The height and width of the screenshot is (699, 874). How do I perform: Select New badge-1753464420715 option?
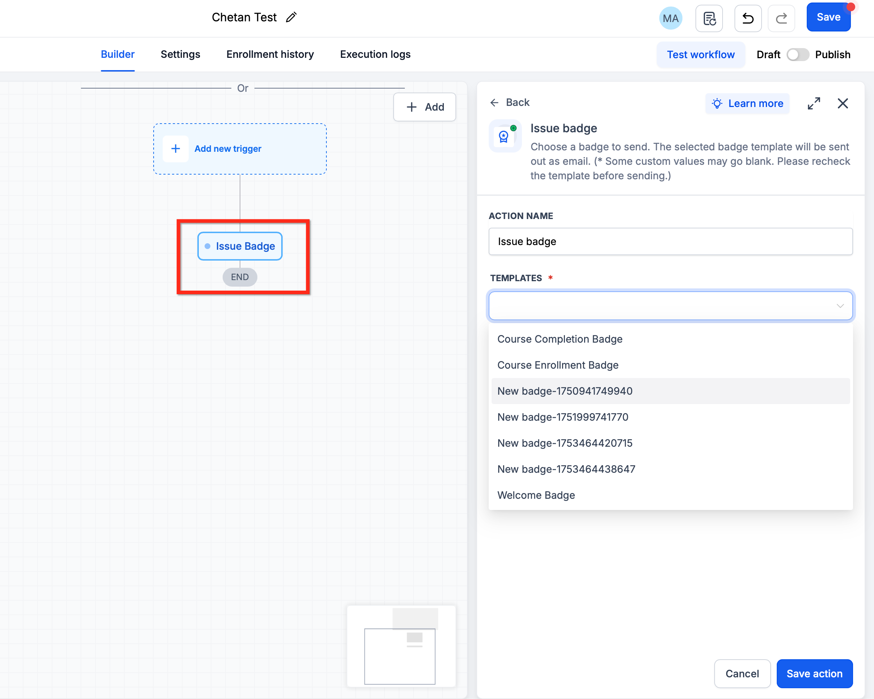click(x=671, y=443)
